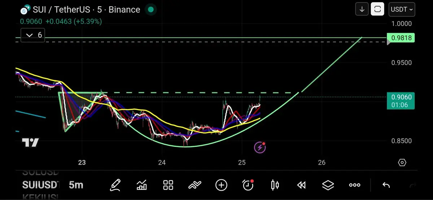Screen dimensions: 433x200
Task: Open the indicators trend-lines icon
Action: pyautogui.click(x=195, y=185)
